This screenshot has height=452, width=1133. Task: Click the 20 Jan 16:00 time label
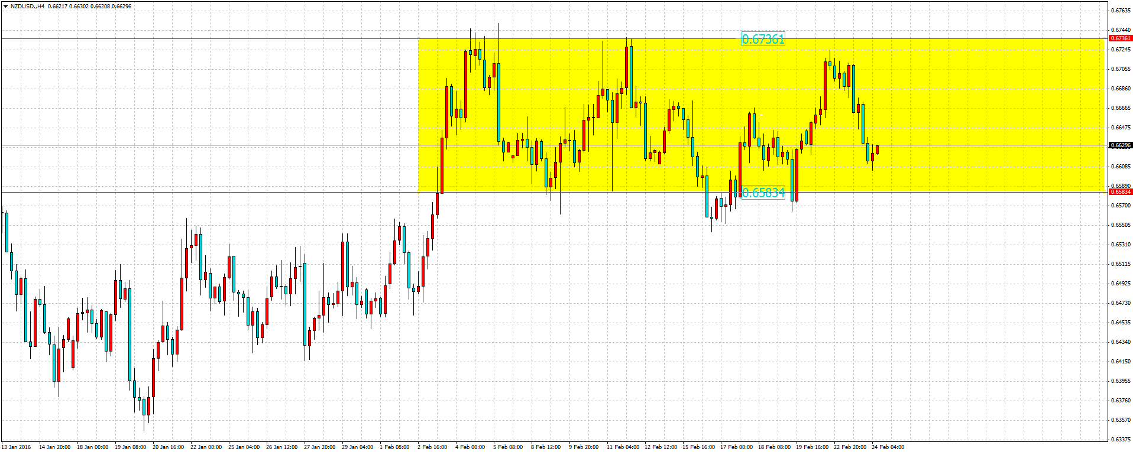click(168, 447)
